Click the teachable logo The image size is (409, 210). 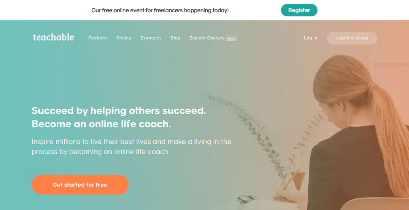53,38
